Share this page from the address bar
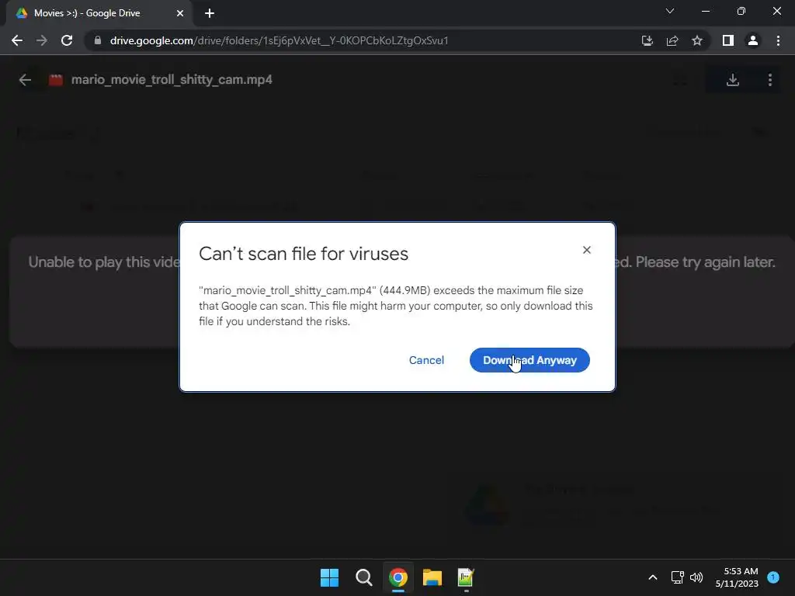 (672, 40)
